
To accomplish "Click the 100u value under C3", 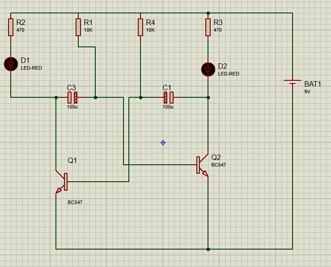I will pos(72,107).
